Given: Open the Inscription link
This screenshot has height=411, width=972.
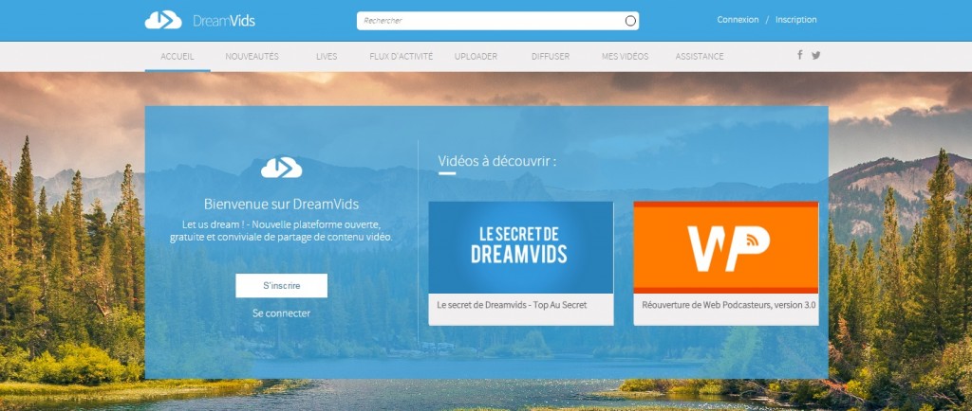Looking at the screenshot, I should 796,20.
